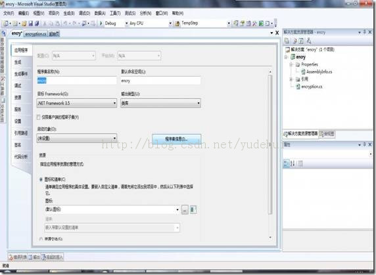Viewport: 376px width, 275px height.
Task: Click the alphabetical sort icon in Properties panel
Action: (x=293, y=163)
